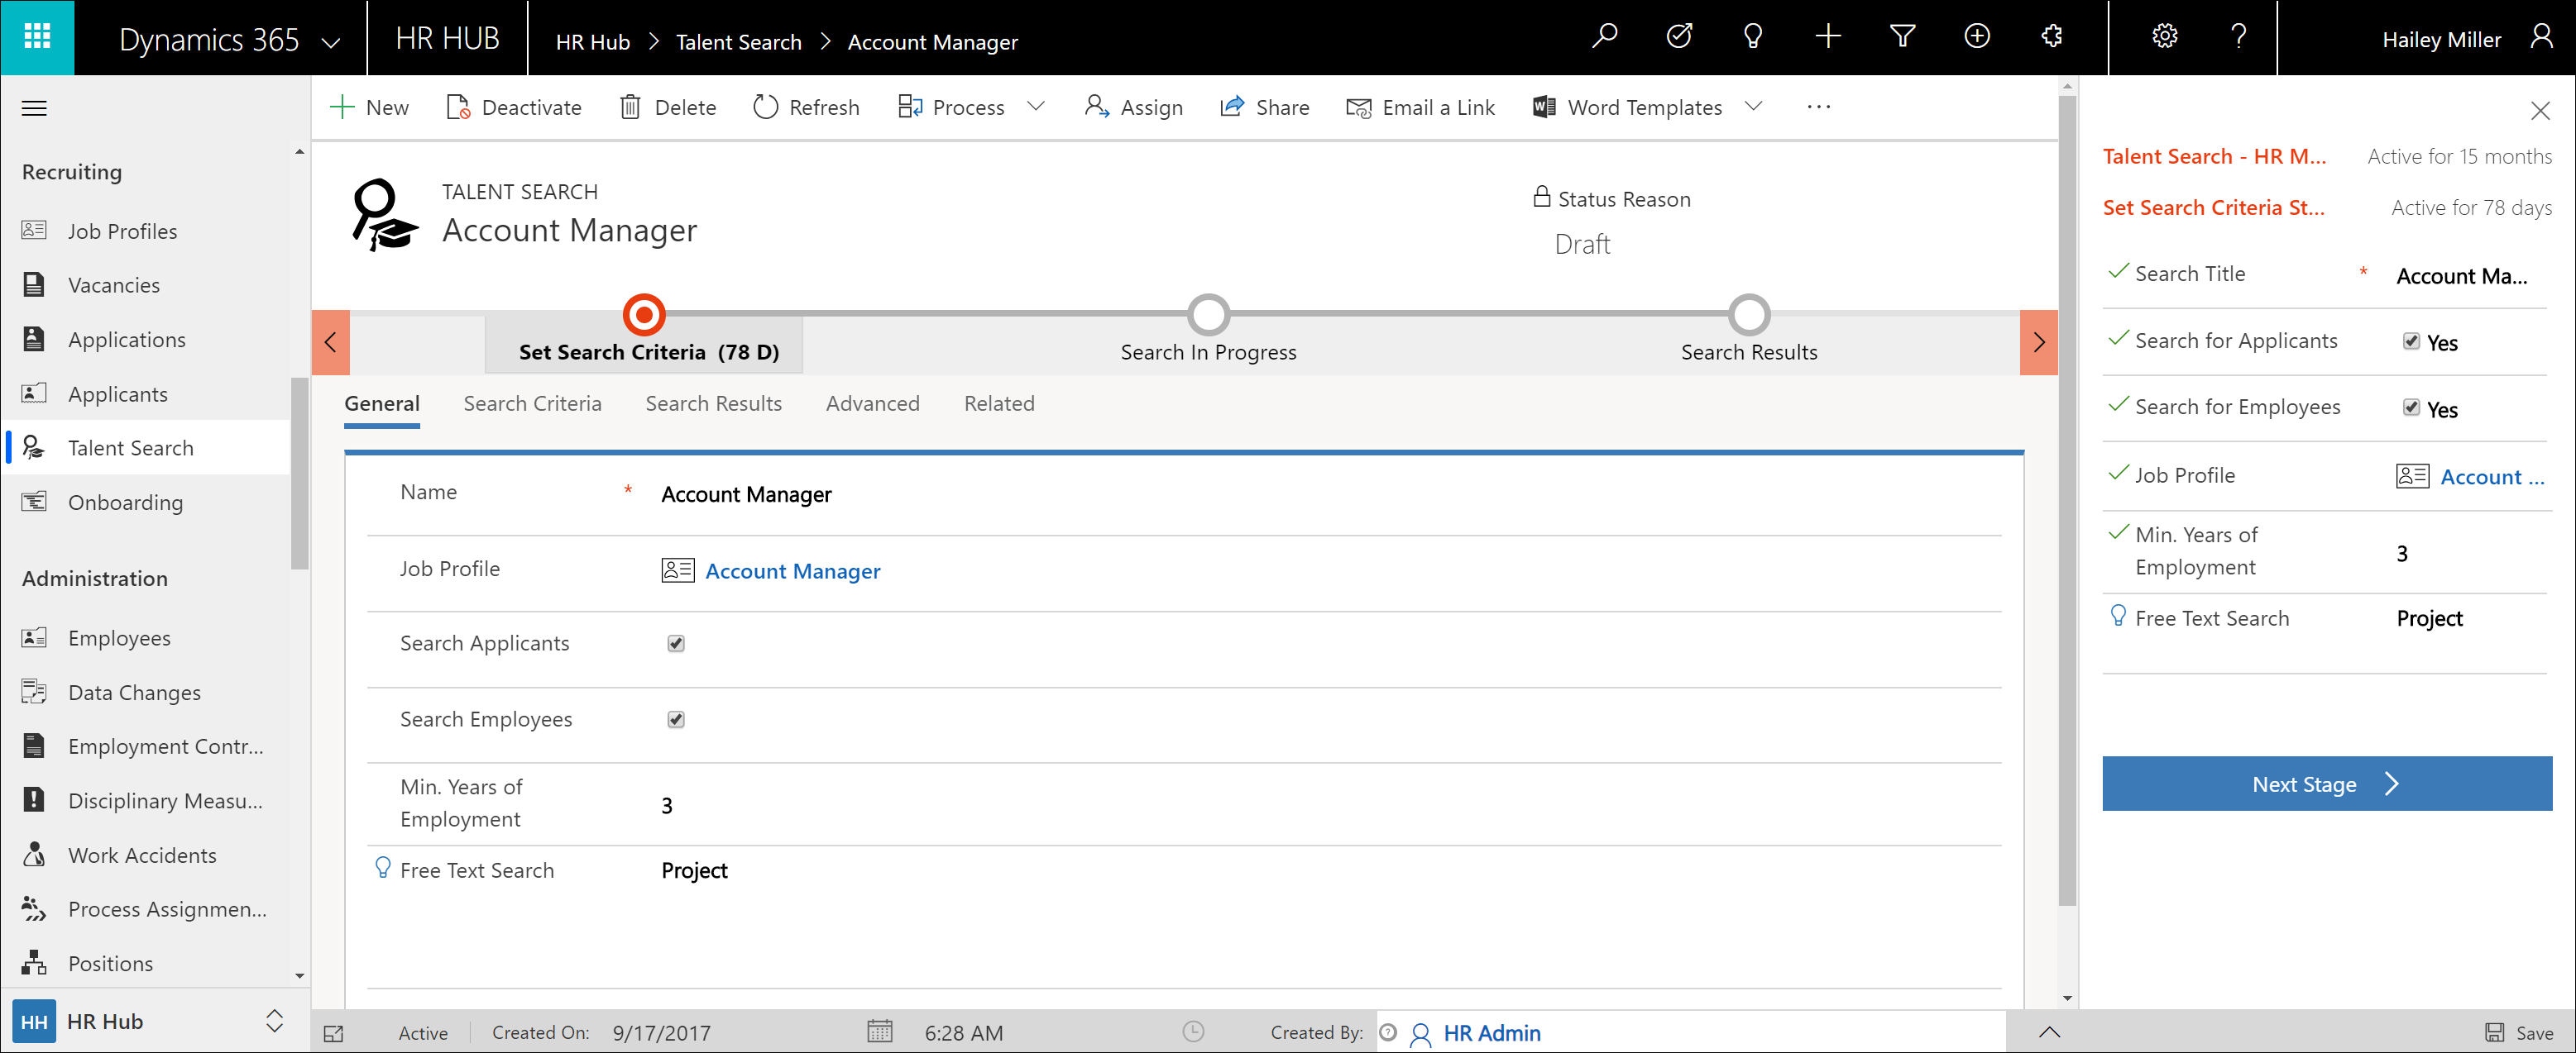Open the HR Admin created-by link

pyautogui.click(x=1491, y=1033)
